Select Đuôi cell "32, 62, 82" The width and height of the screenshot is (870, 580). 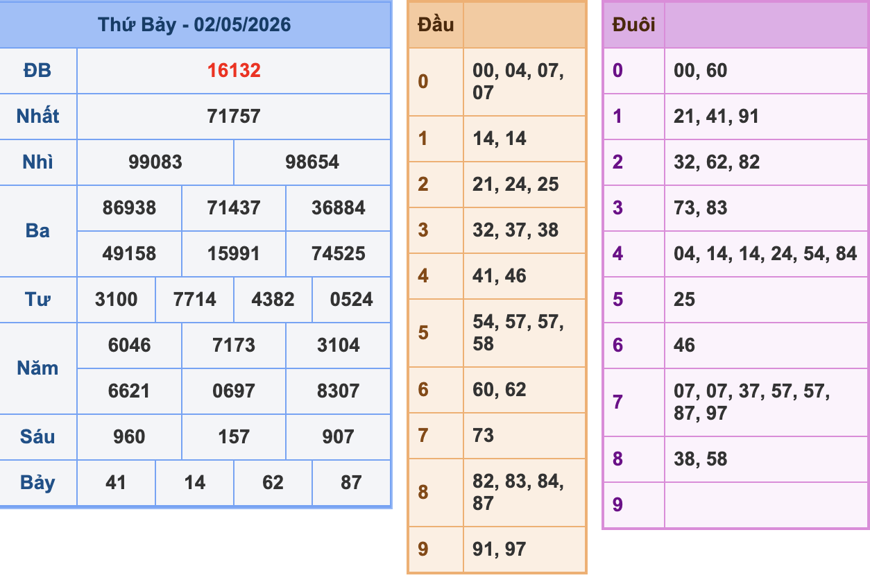767,162
